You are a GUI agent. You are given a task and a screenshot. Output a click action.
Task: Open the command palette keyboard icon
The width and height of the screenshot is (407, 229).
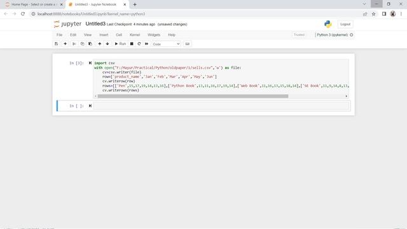point(188,44)
